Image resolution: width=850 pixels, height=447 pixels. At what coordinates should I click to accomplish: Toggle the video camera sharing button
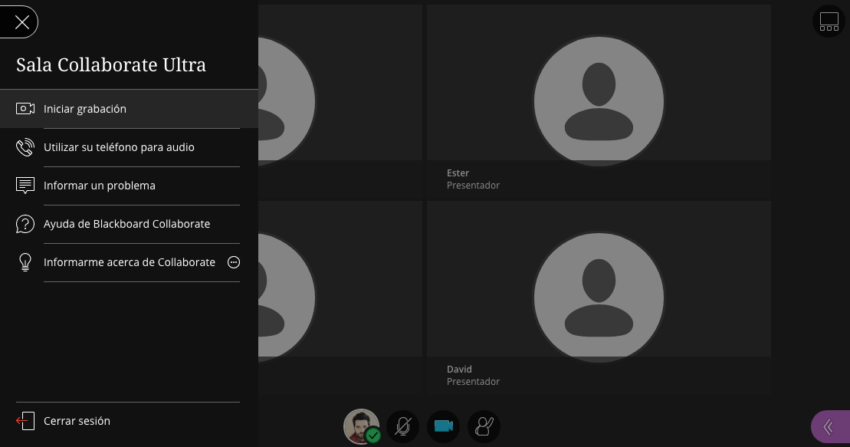pos(444,426)
